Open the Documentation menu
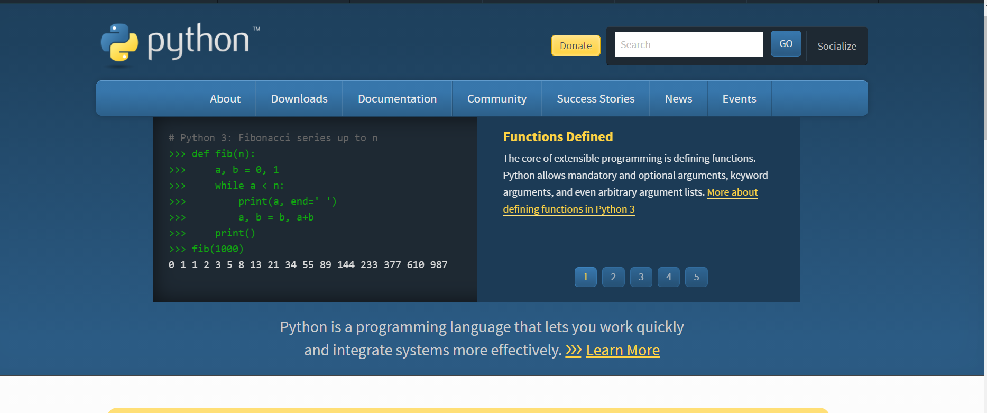The width and height of the screenshot is (987, 413). coord(397,99)
